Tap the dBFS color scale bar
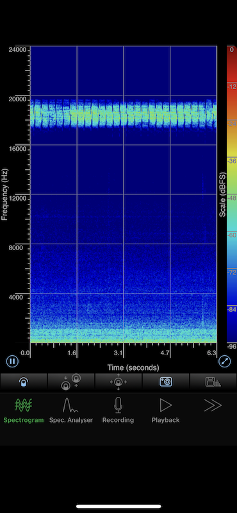 coord(231,194)
